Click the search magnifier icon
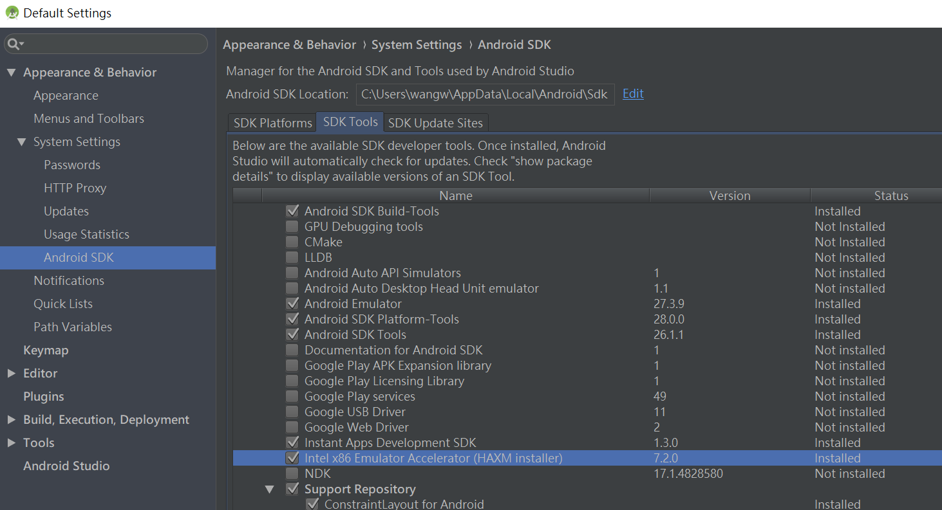 click(x=14, y=44)
